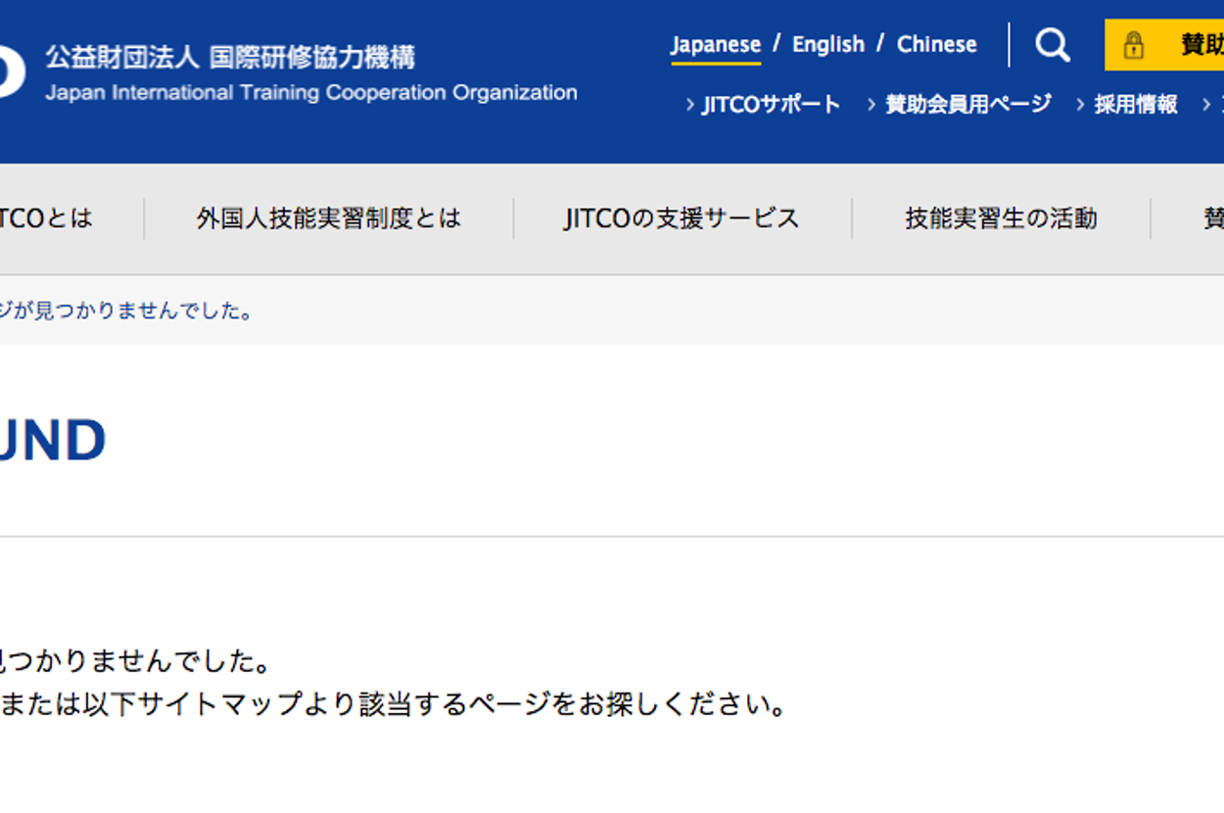Go to 賛助会員用ページ

pos(967,105)
